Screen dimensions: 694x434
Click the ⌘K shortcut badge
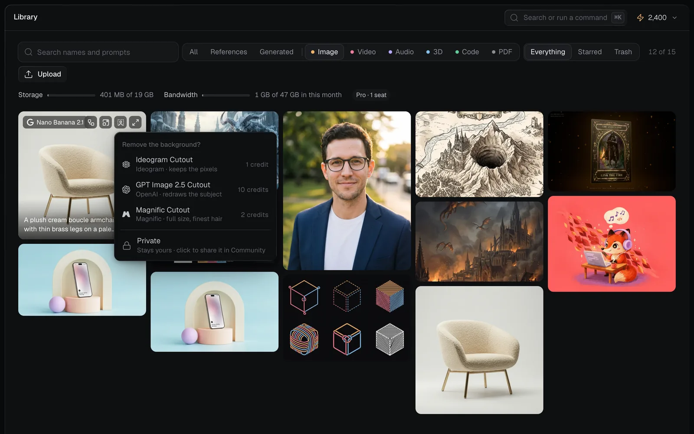(x=618, y=17)
